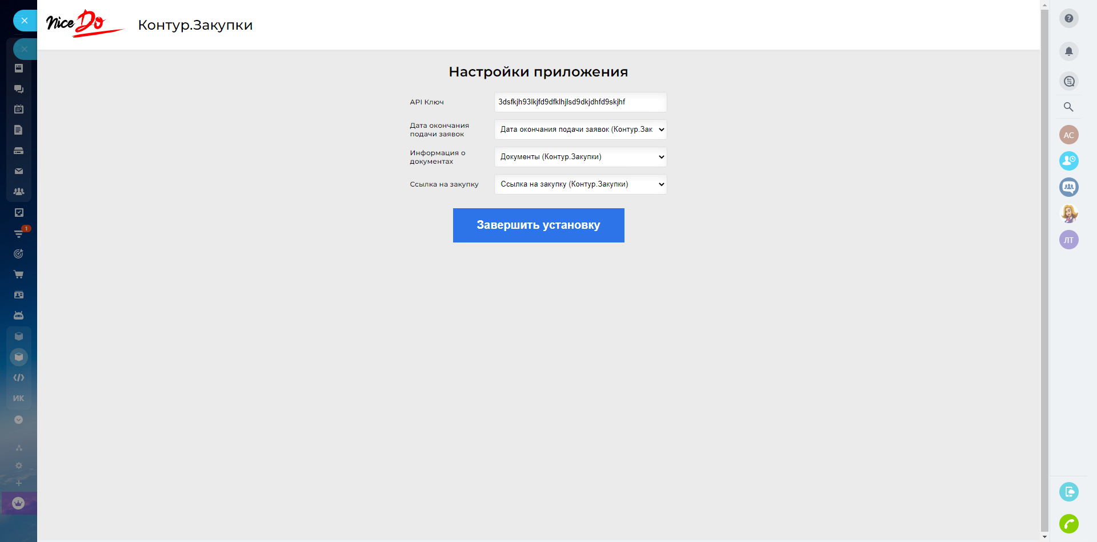This screenshot has width=1097, height=542.
Task: Click the blue person-with-clock avatar icon
Action: click(1069, 161)
